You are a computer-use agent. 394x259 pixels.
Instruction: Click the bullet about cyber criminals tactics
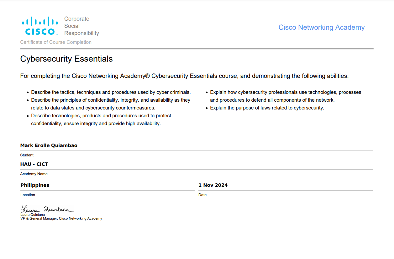(x=111, y=92)
